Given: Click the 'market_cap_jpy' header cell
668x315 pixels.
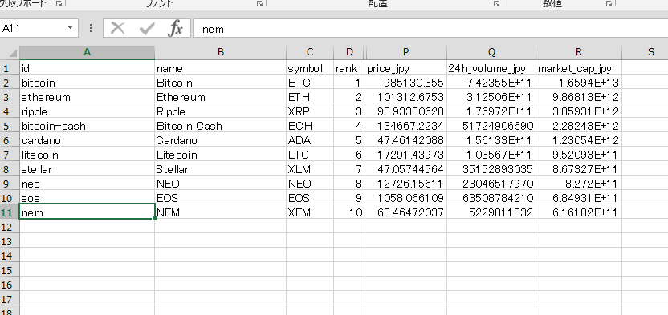Looking at the screenshot, I should pyautogui.click(x=579, y=68).
